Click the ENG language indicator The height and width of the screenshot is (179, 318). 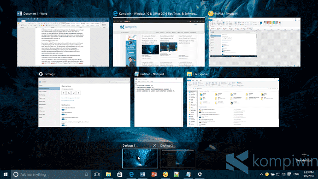tap(296, 174)
